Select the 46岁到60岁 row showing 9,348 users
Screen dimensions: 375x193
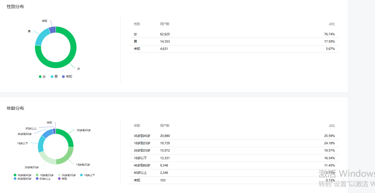pos(234,165)
